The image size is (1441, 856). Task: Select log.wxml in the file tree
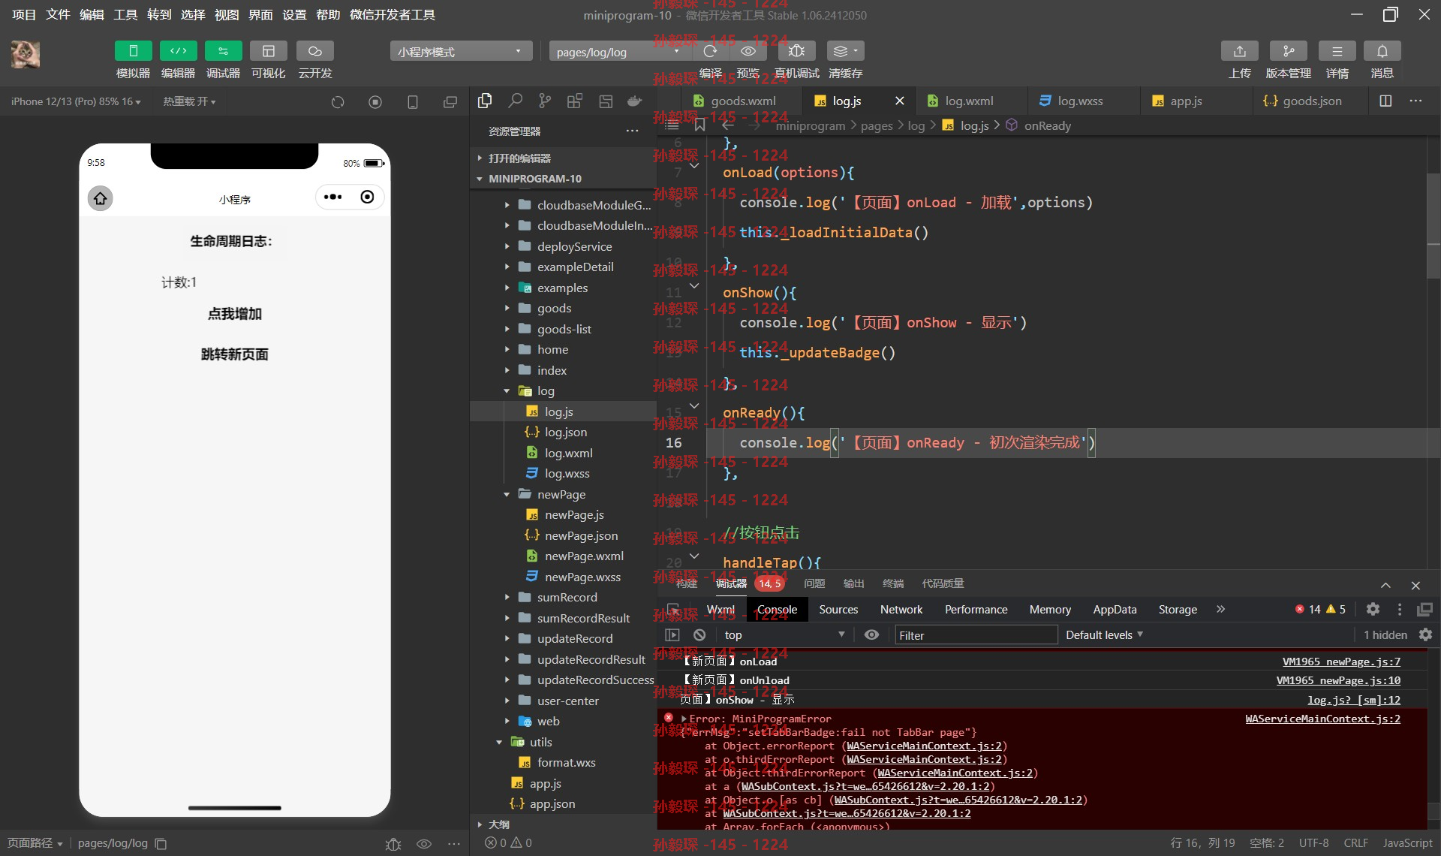click(x=563, y=453)
